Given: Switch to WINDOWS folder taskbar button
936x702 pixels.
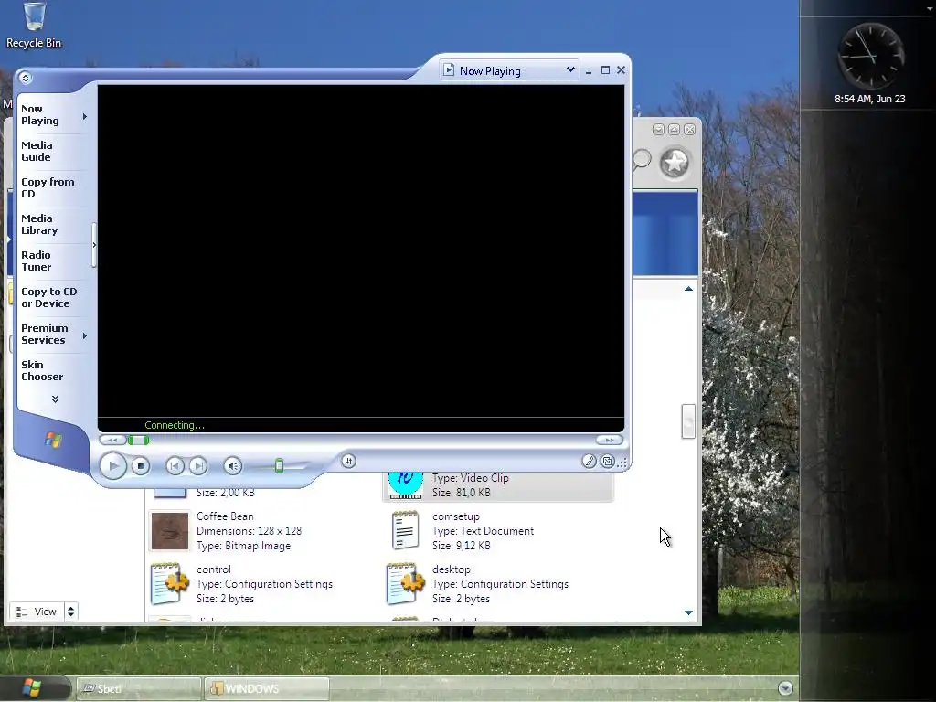Looking at the screenshot, I should coord(267,689).
